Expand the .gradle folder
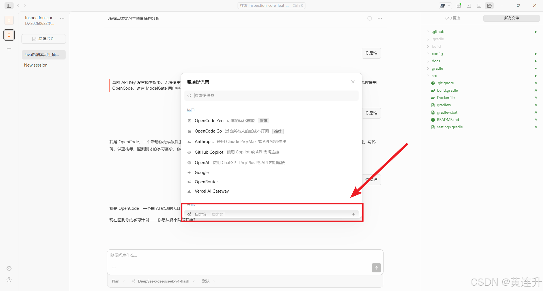Screen dimensions: 543x291 (x=438, y=39)
